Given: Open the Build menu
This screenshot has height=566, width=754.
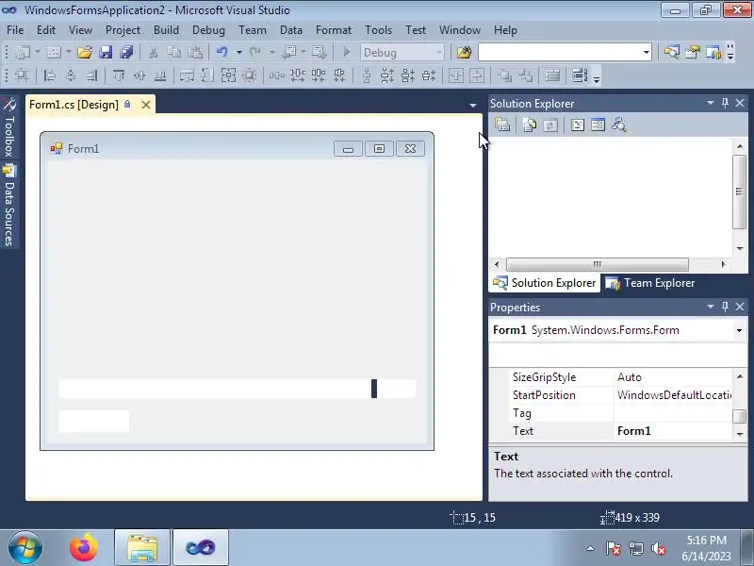Looking at the screenshot, I should click(x=166, y=30).
